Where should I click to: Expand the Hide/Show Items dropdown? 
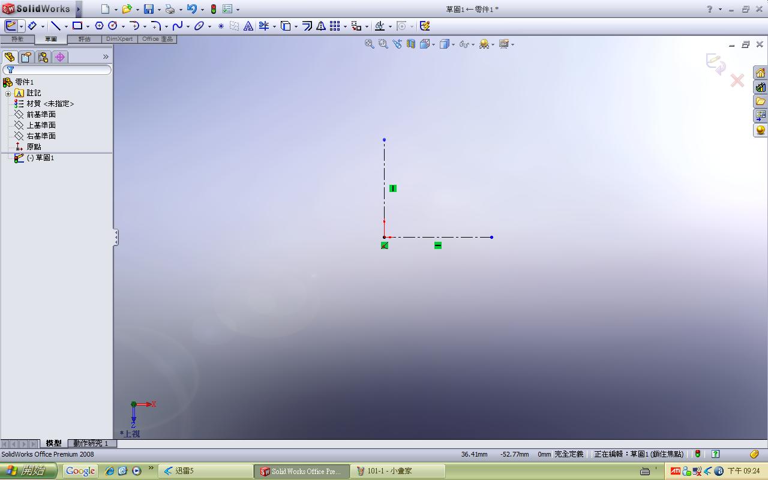[x=473, y=44]
